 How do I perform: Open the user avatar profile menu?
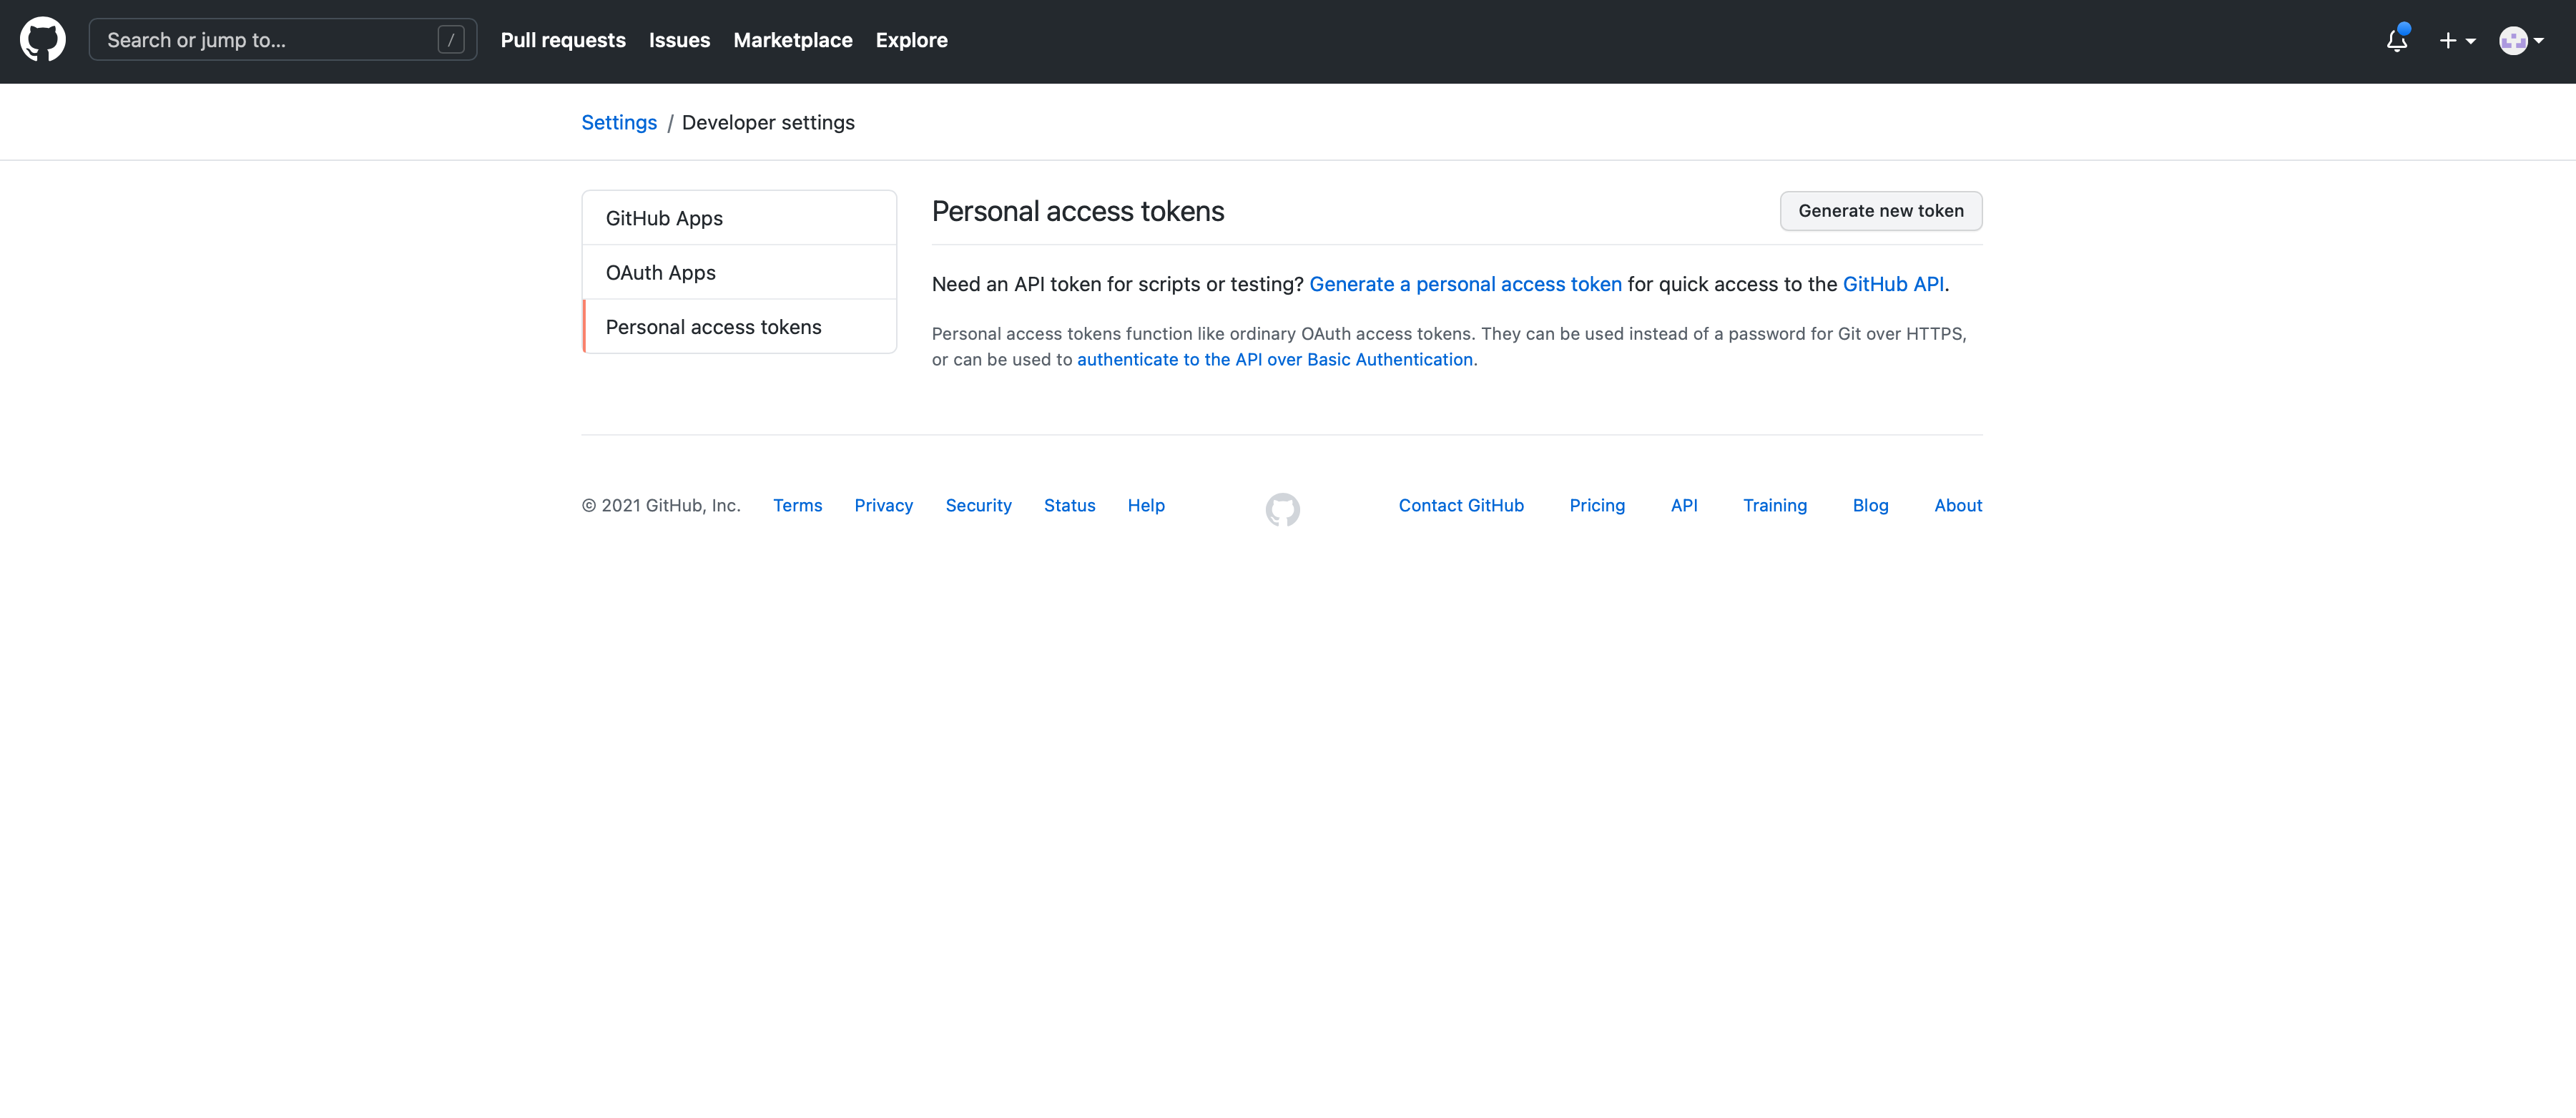2521,40
